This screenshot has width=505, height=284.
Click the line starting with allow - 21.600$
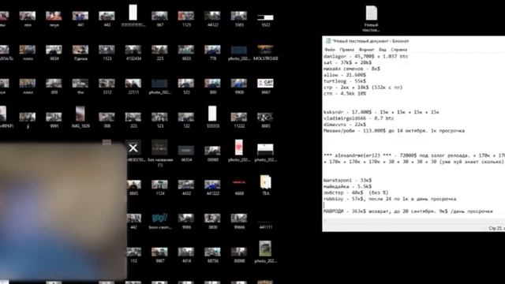[x=345, y=75]
